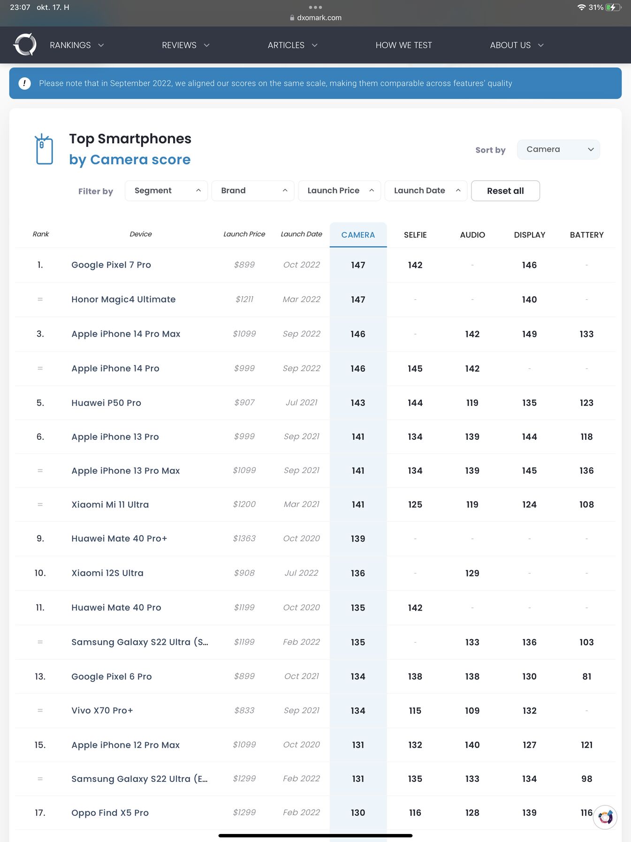Open the Launch Date filter dropdown
Screen dimensions: 631x842
(426, 191)
